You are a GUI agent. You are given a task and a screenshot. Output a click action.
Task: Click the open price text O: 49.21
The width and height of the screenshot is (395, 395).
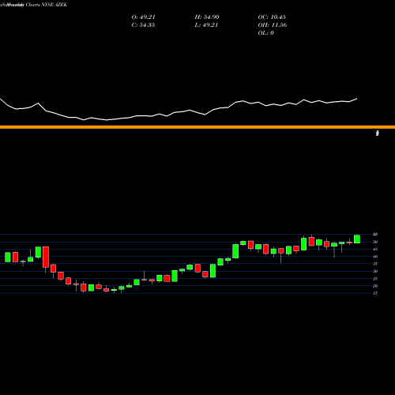[143, 17]
